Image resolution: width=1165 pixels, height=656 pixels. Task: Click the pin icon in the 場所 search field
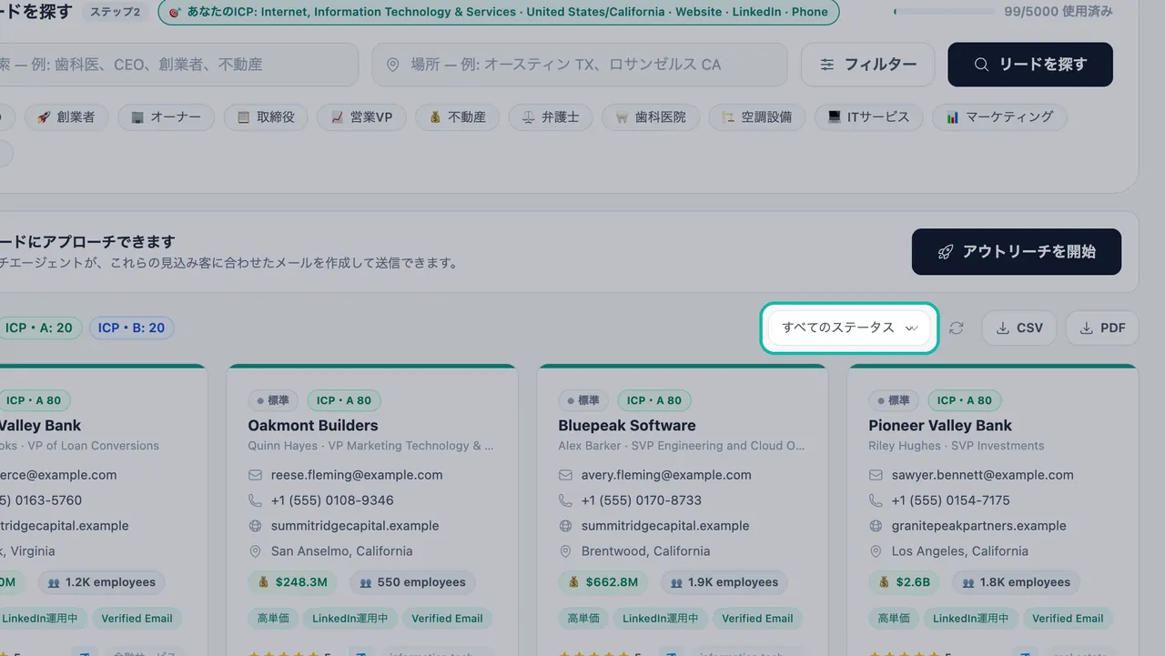point(394,65)
